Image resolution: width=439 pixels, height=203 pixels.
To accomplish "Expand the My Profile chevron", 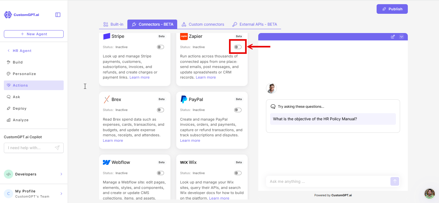I will pyautogui.click(x=61, y=194).
